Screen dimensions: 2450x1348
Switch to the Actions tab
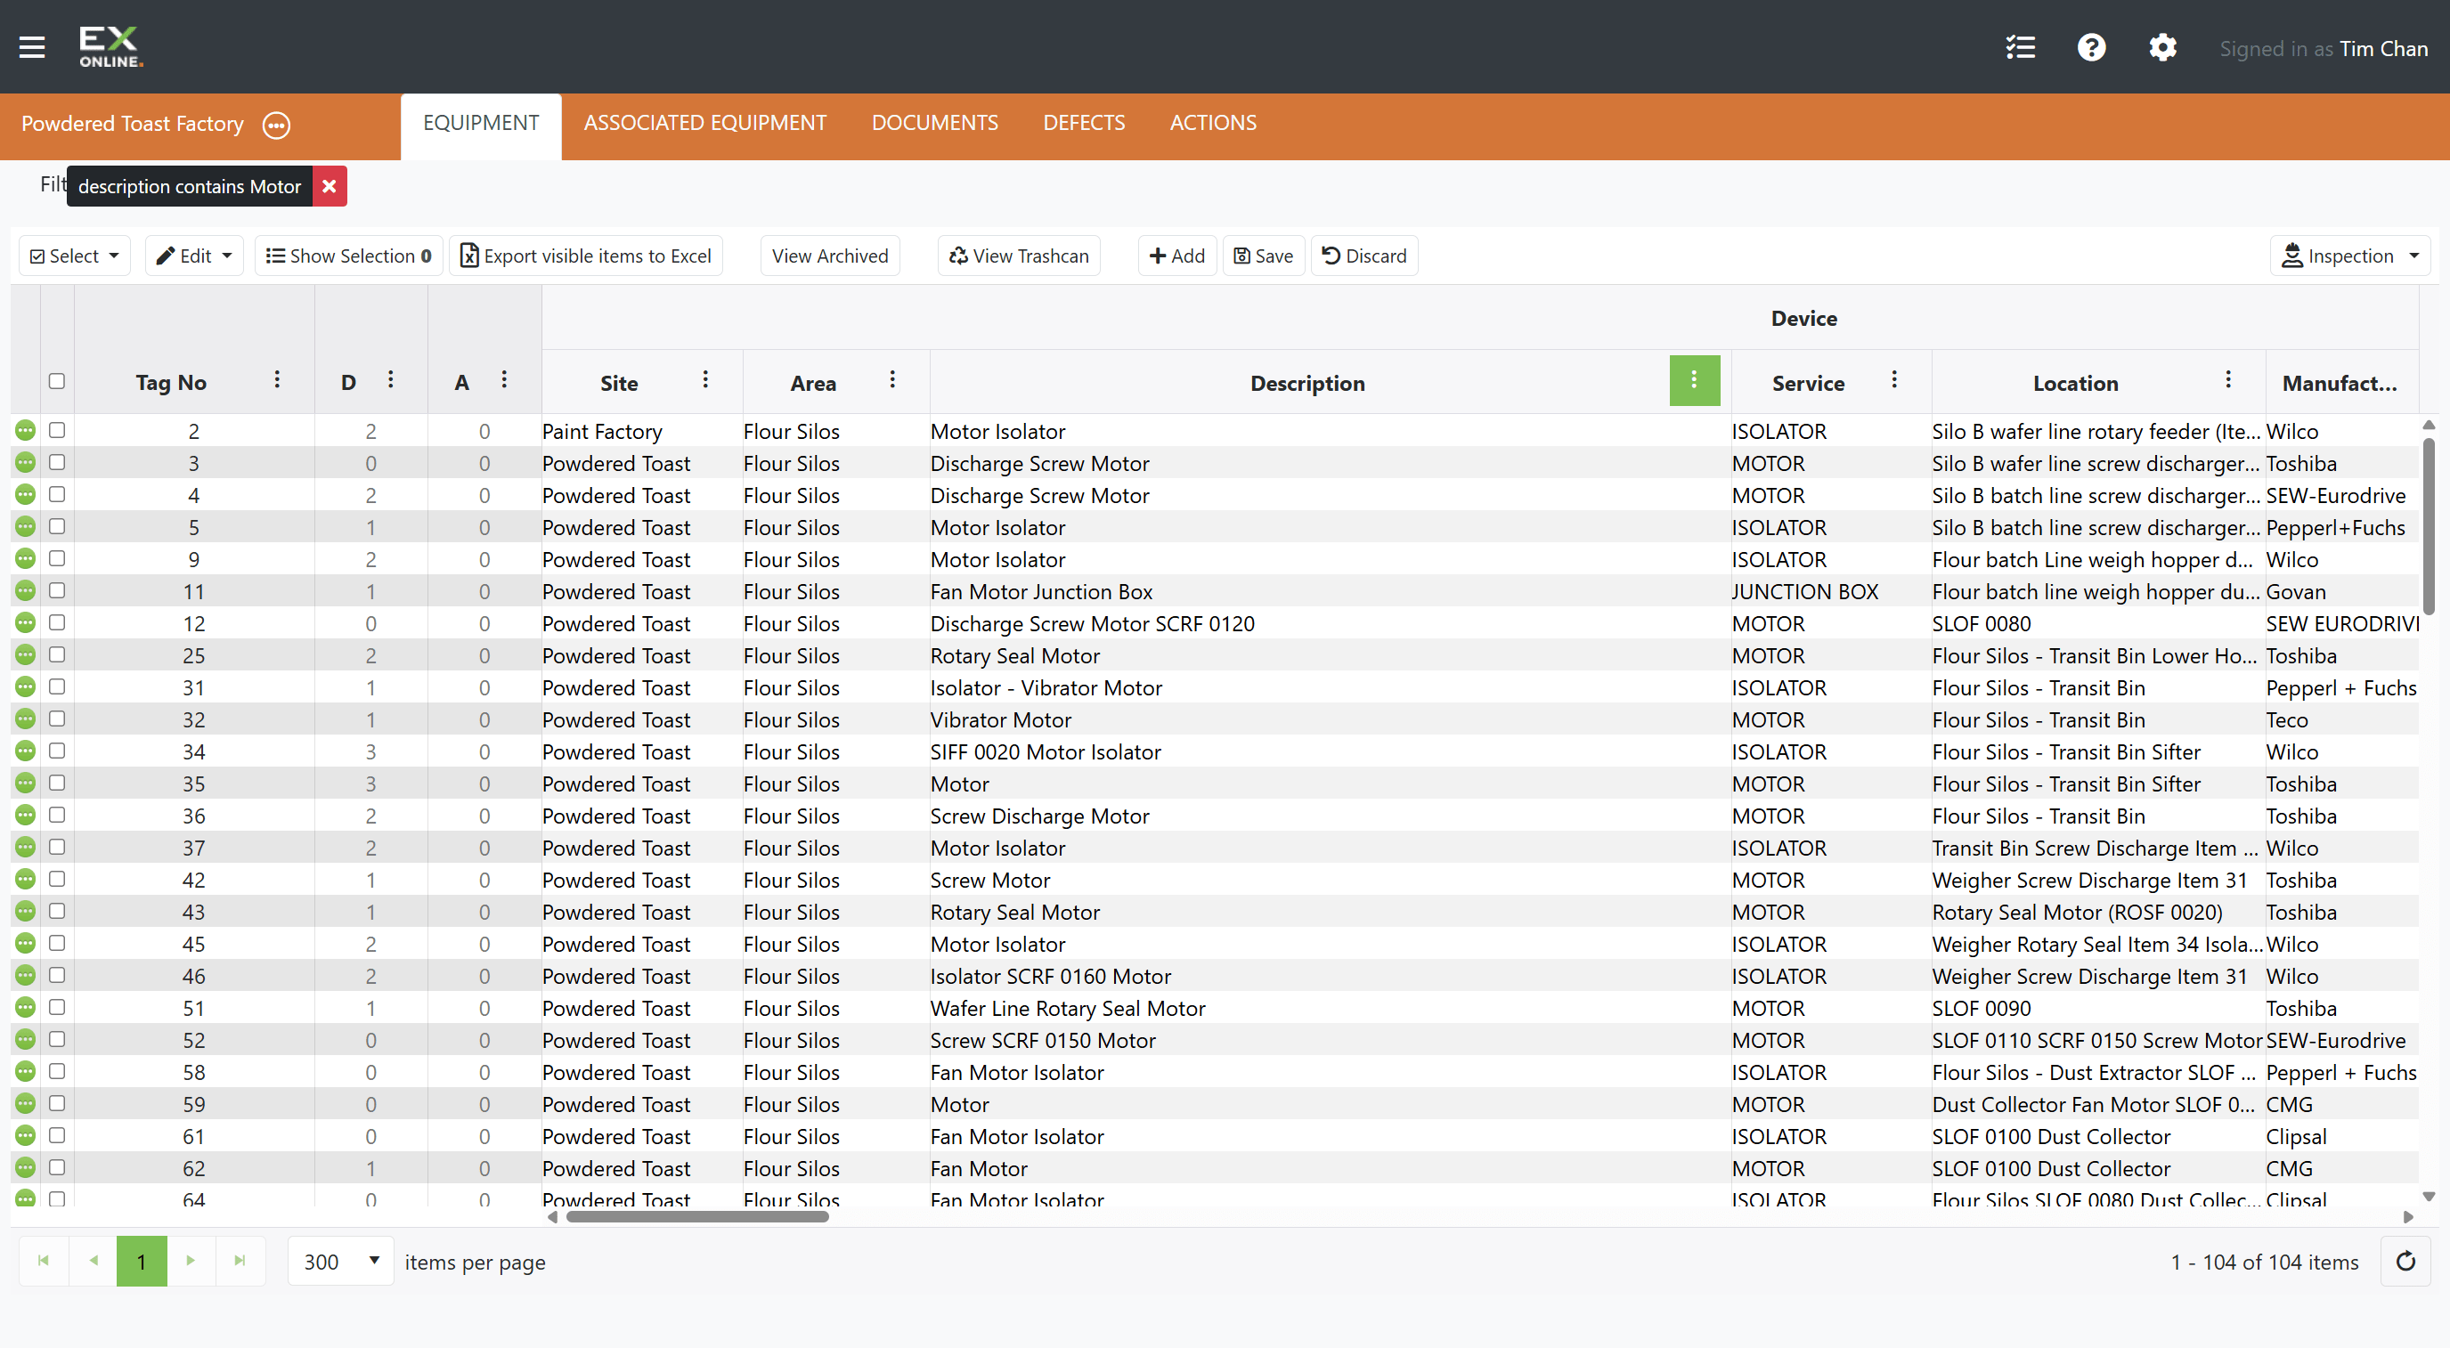coord(1213,123)
